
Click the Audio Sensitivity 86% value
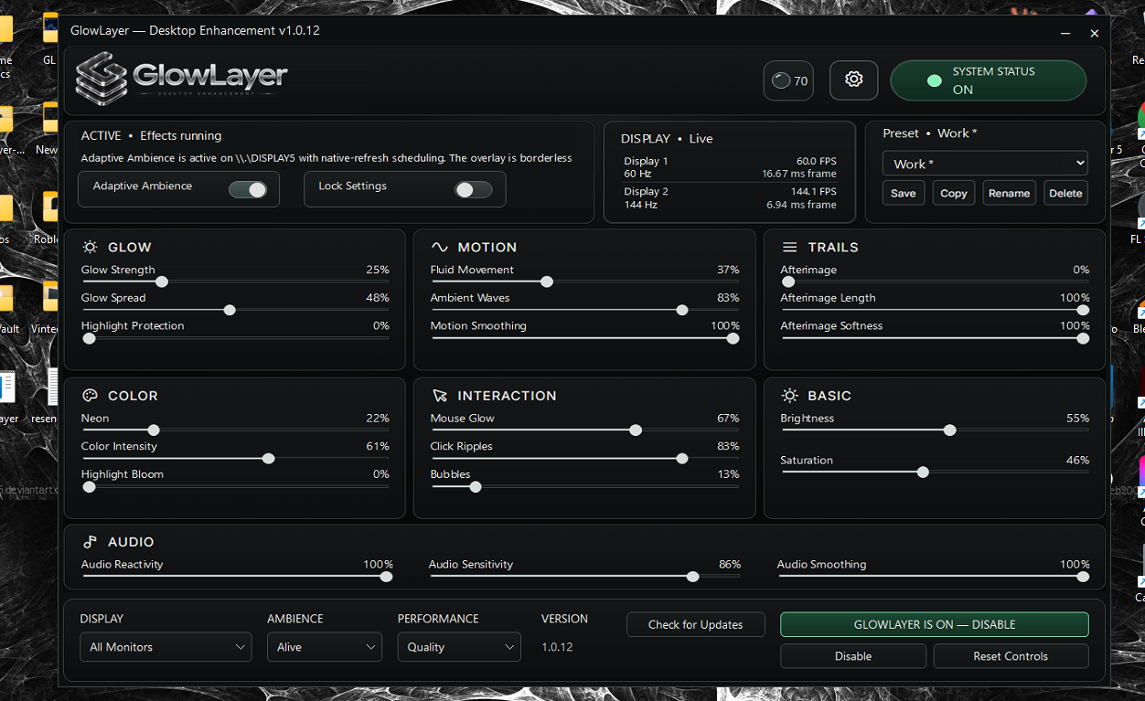pyautogui.click(x=729, y=564)
